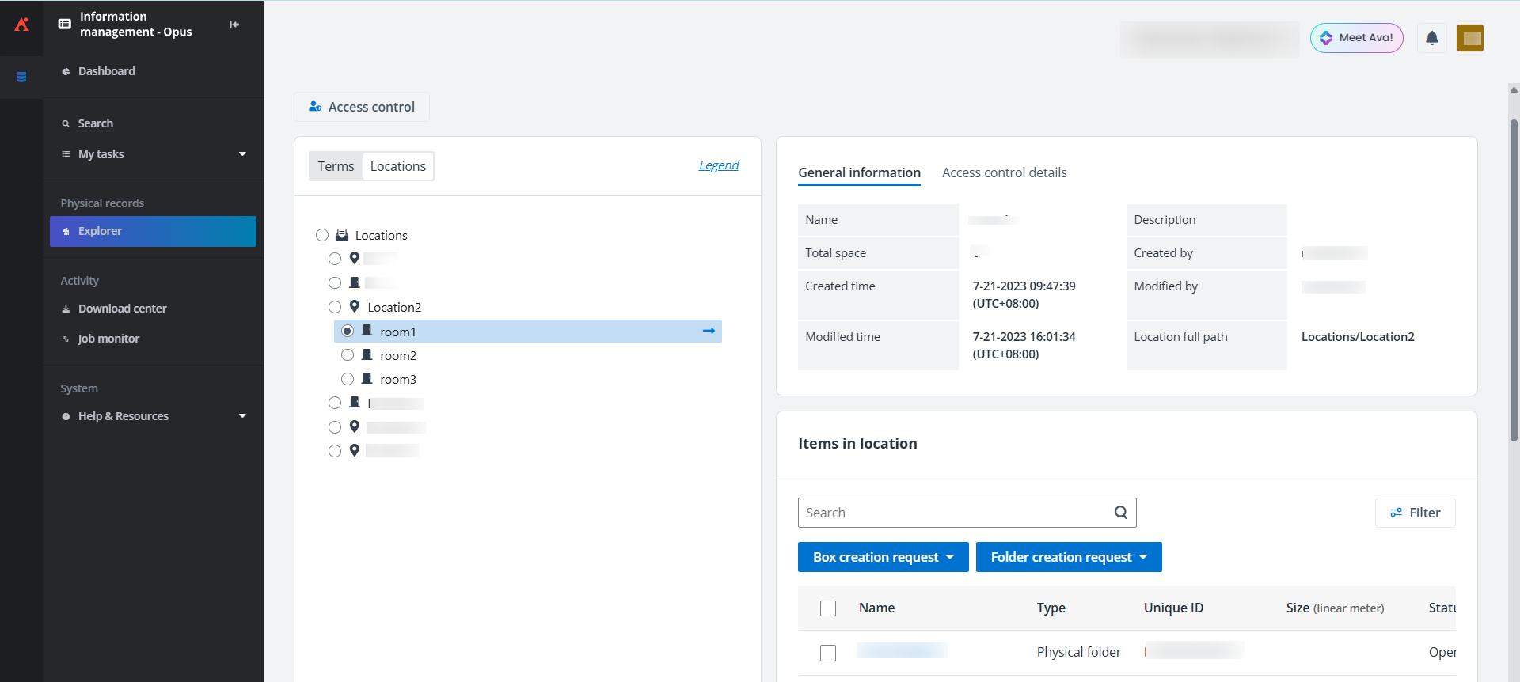
Task: Collapse sidebar with the pin arrow icon
Action: tap(234, 25)
